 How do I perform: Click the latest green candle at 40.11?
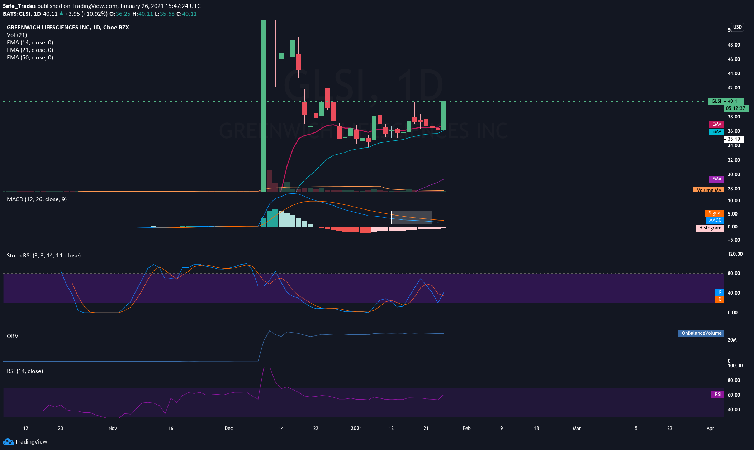[444, 115]
